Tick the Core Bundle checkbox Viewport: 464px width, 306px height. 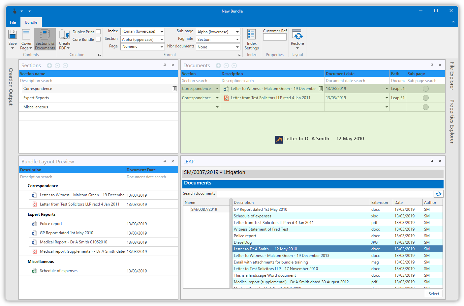pos(98,40)
